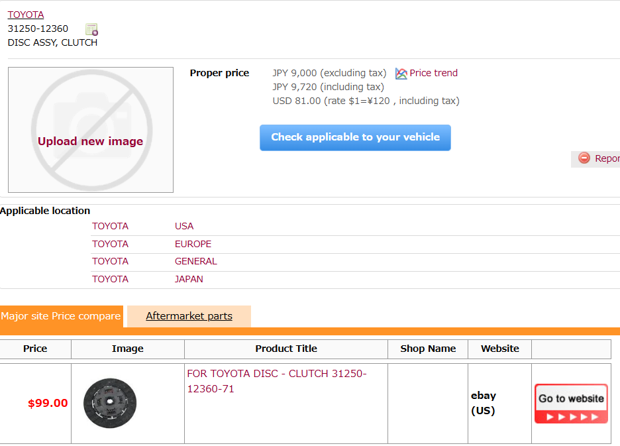Image resolution: width=620 pixels, height=446 pixels.
Task: Click the add-to-list icon beside 31250-12360
Action: [91, 29]
